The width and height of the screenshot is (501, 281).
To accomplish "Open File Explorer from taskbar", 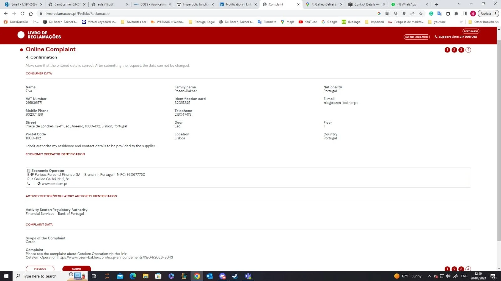I will [x=145, y=276].
